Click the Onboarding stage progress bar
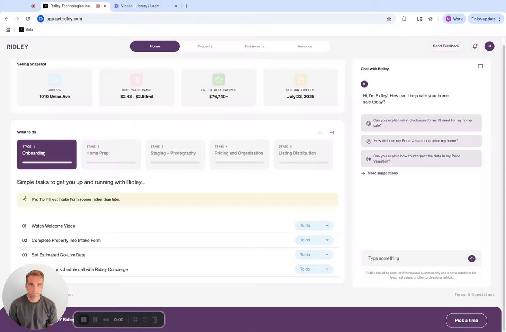The width and height of the screenshot is (506, 332). 47,163
